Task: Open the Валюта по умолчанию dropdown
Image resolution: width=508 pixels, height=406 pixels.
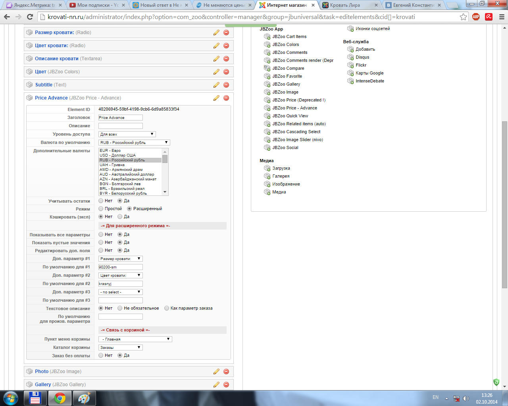Action: pos(135,142)
